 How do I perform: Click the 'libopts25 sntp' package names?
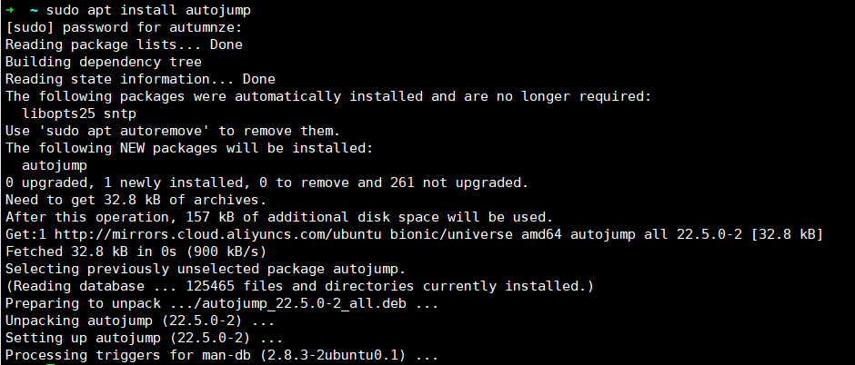tap(78, 113)
